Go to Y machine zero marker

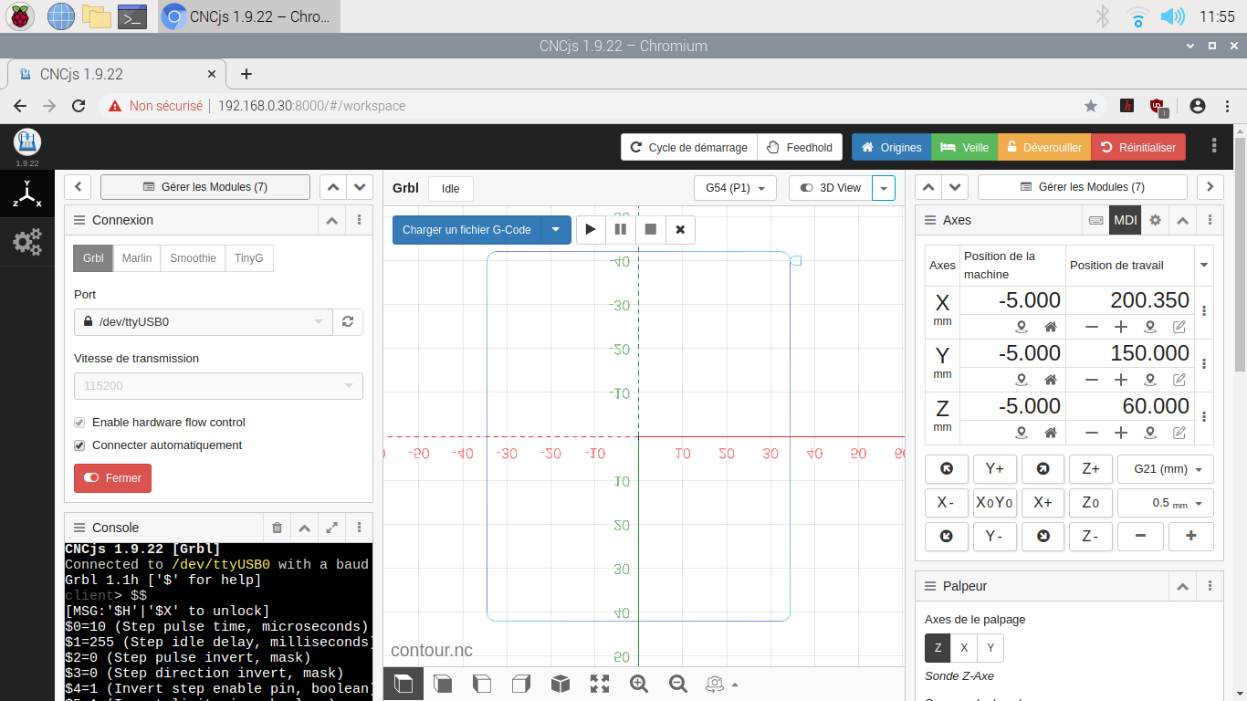tap(1022, 380)
